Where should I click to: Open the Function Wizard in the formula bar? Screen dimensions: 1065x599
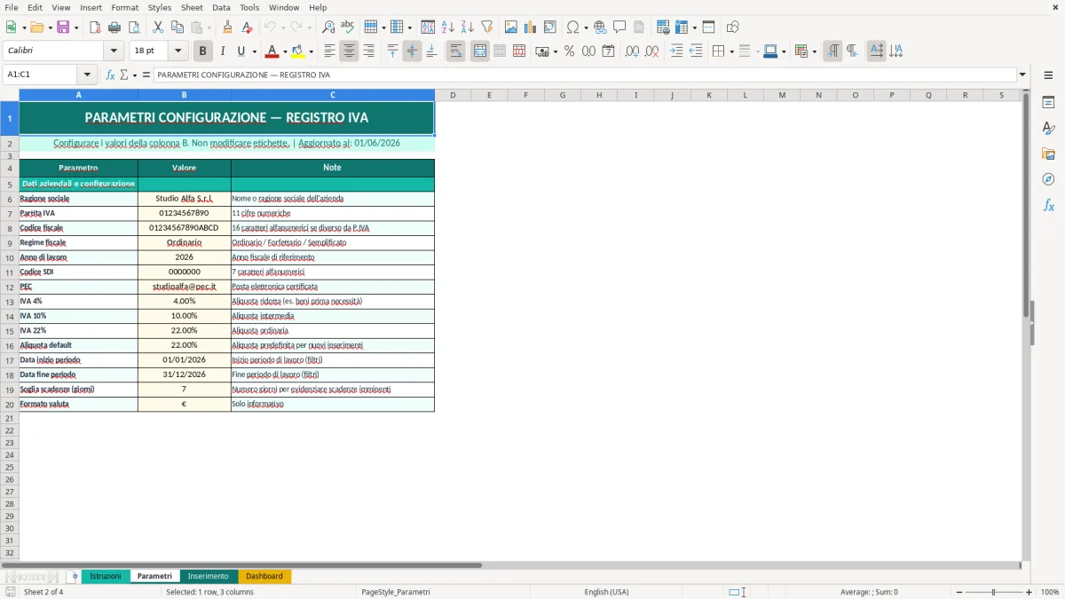pos(110,75)
